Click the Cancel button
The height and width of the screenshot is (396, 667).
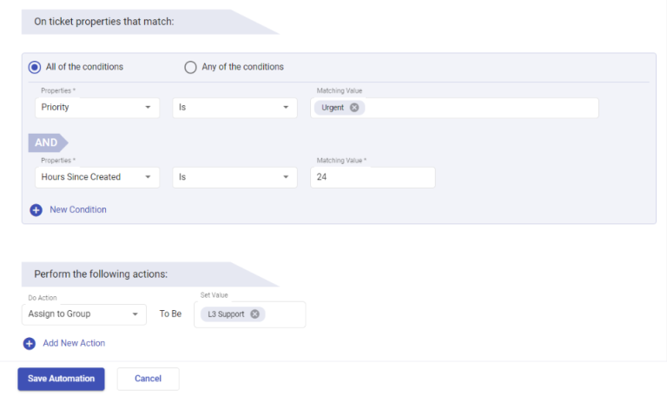pyautogui.click(x=148, y=379)
